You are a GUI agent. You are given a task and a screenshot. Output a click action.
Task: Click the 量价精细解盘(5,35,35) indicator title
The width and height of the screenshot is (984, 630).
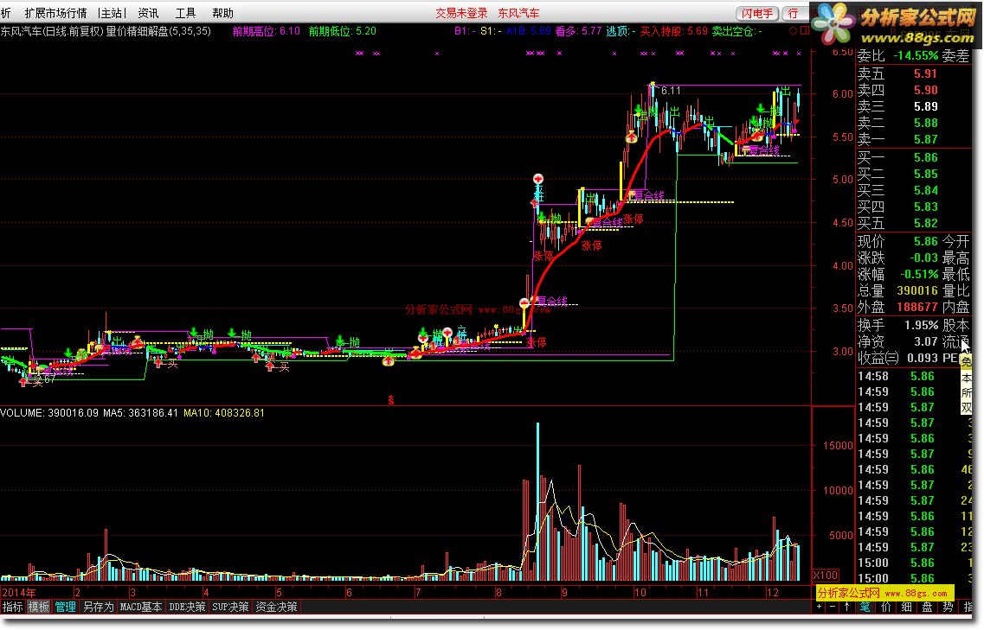tap(158, 31)
